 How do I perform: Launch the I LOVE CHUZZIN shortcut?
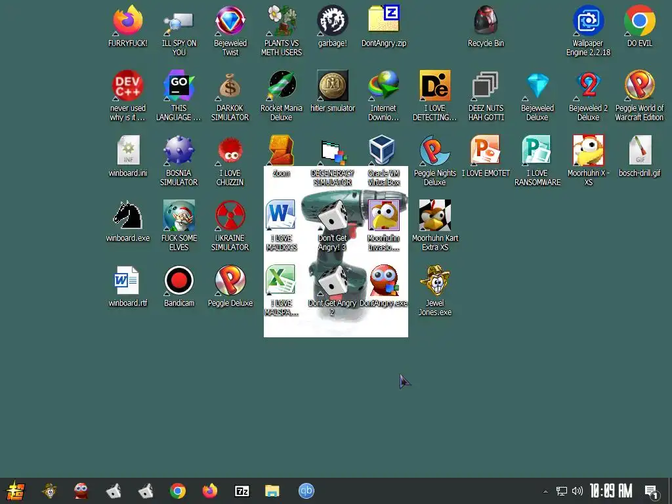tap(230, 161)
